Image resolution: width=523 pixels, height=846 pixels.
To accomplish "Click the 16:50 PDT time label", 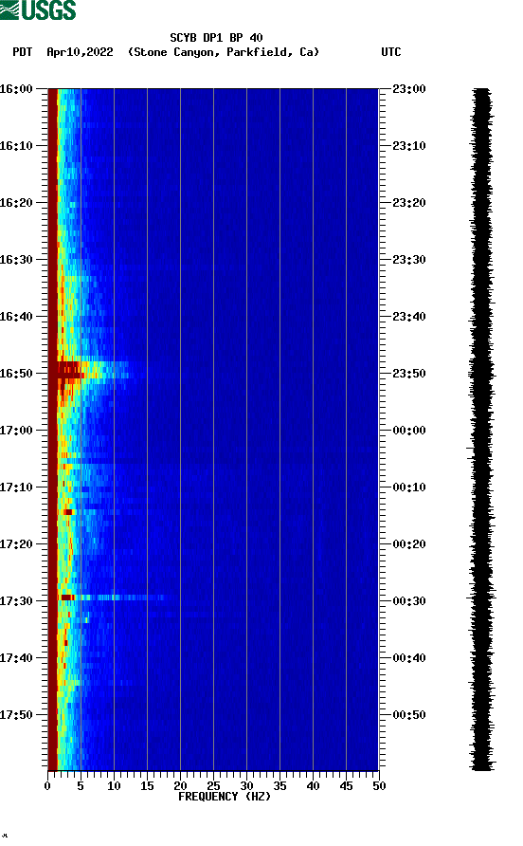I will point(16,374).
